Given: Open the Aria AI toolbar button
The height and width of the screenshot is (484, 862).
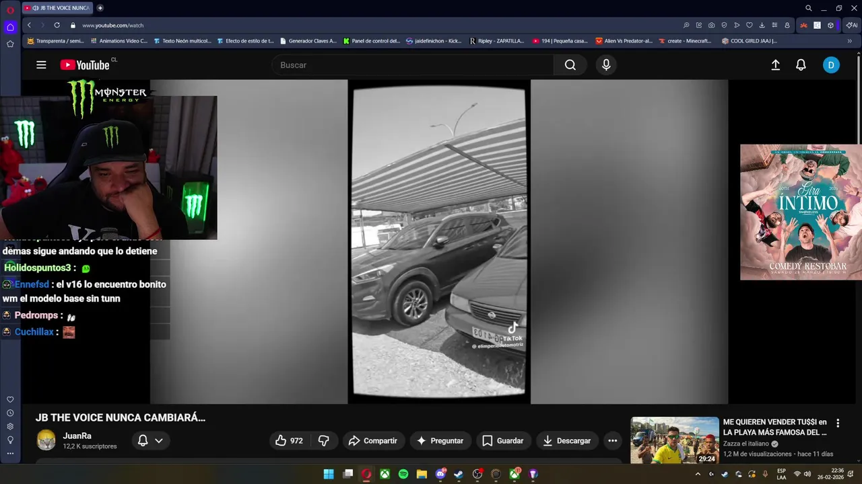Looking at the screenshot, I should pyautogui.click(x=852, y=25).
